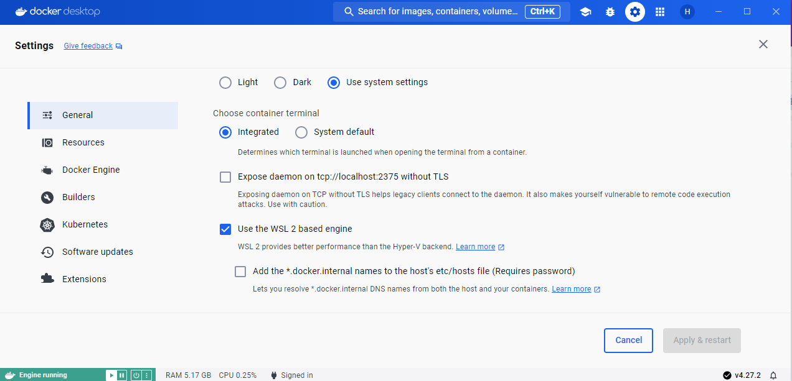The width and height of the screenshot is (792, 381).
Task: Click the General sliders icon in sidebar
Action: (x=47, y=115)
